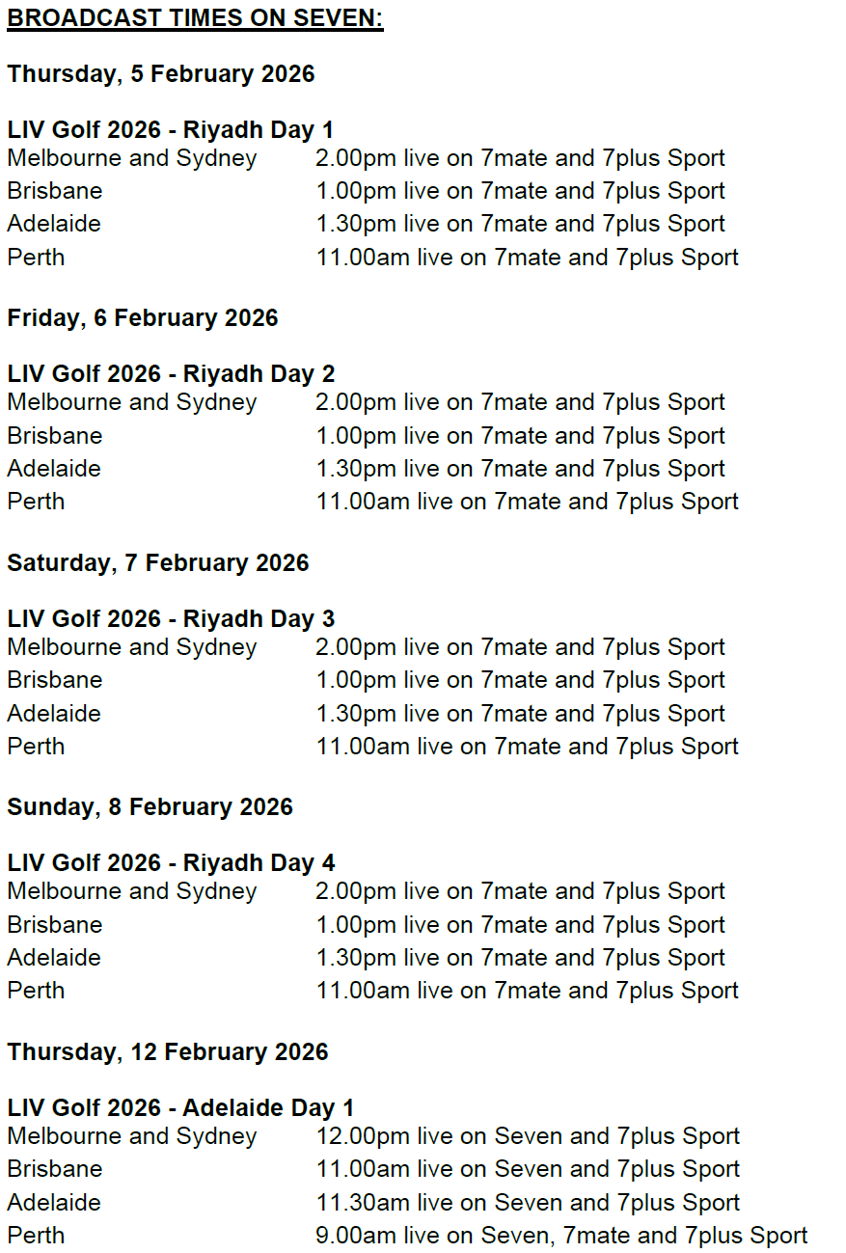Image resolution: width=846 pixels, height=1253 pixels.
Task: Click the "Sunday, 8 February 2026" date heading
Action: (x=150, y=807)
